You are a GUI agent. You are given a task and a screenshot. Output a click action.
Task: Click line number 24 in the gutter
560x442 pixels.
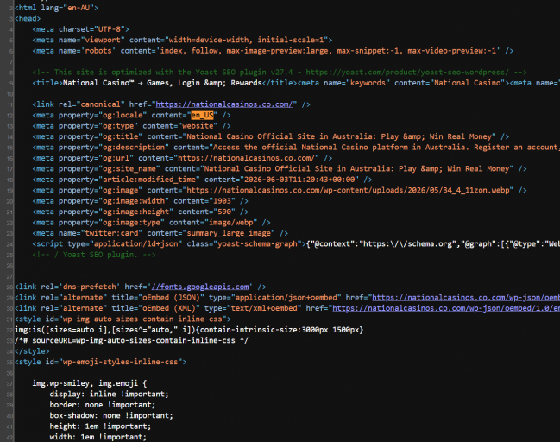(10, 244)
